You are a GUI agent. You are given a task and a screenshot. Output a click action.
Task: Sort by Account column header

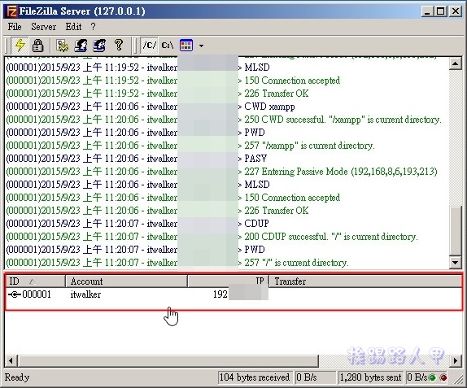[x=126, y=281]
